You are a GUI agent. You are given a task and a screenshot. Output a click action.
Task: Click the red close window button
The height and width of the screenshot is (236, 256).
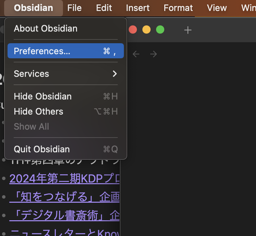point(133,29)
